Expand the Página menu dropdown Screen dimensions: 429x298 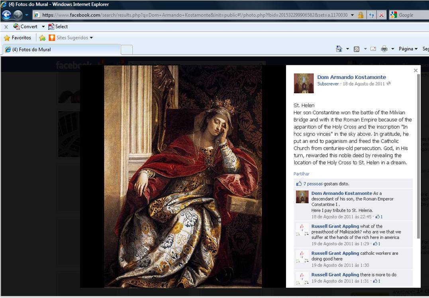pos(408,49)
